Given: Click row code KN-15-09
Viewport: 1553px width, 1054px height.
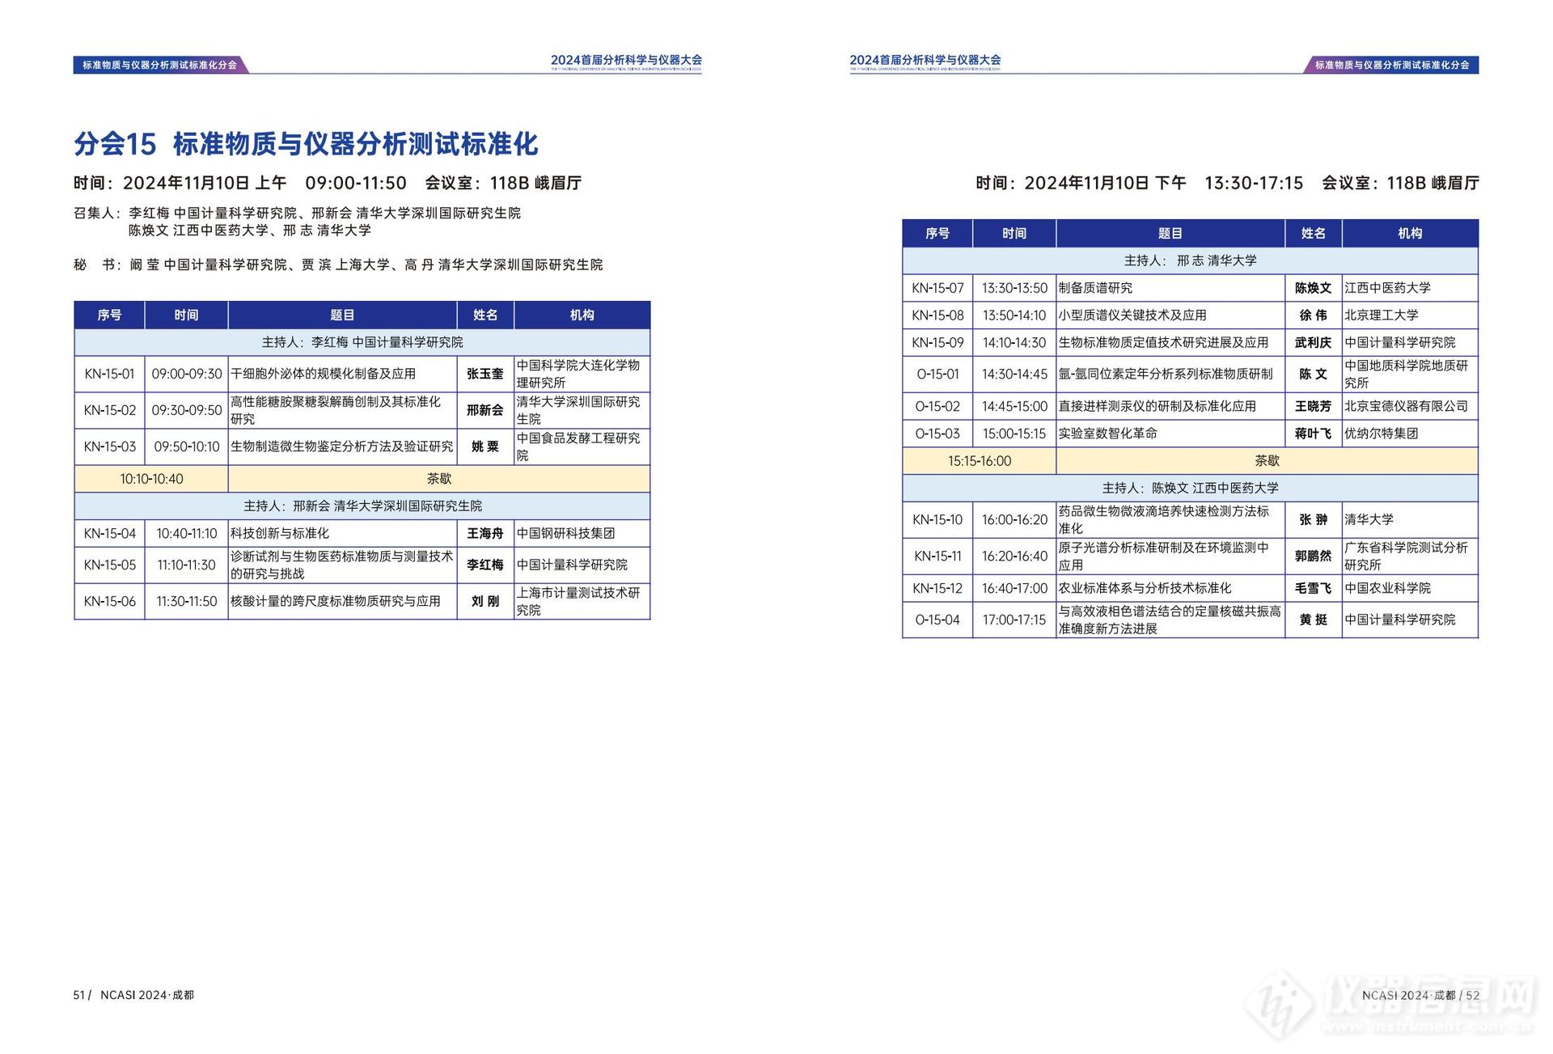Looking at the screenshot, I should [937, 342].
